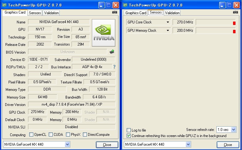Click the GPU-Z title bar icon of right window
242x150 pixels.
tap(125, 5)
